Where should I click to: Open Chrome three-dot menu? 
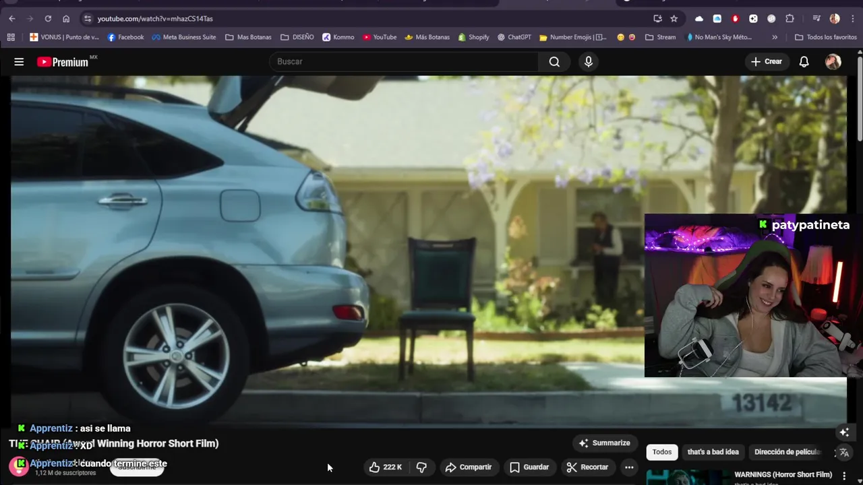click(x=853, y=19)
